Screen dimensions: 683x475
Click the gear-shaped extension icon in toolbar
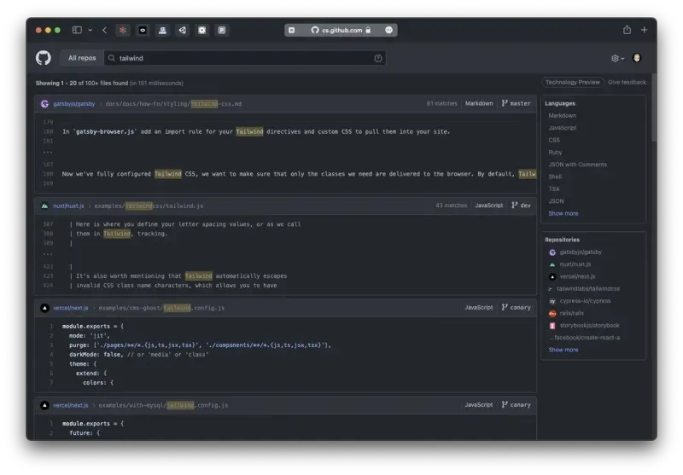click(x=202, y=30)
